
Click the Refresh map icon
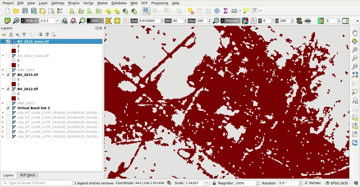[x=355, y=143]
